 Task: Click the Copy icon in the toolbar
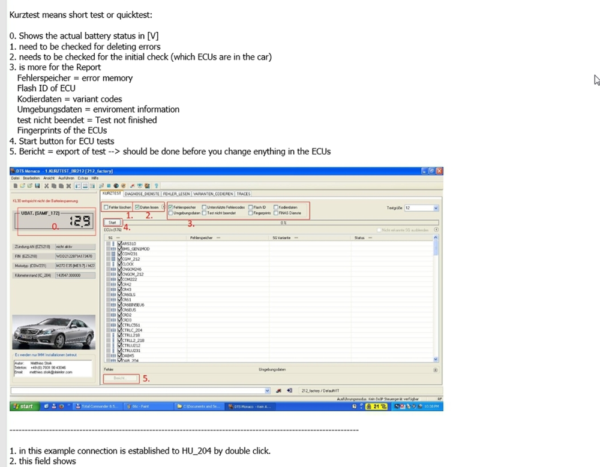click(x=53, y=186)
